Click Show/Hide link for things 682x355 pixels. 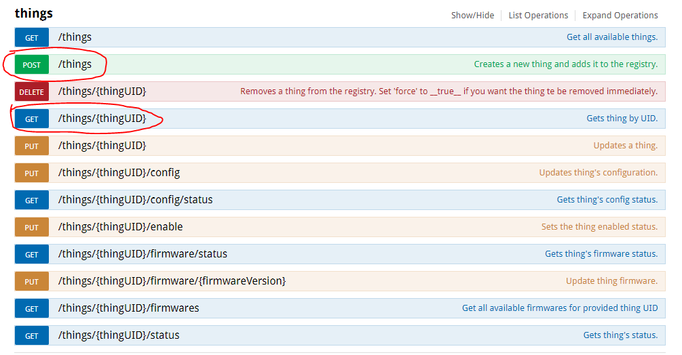(472, 16)
